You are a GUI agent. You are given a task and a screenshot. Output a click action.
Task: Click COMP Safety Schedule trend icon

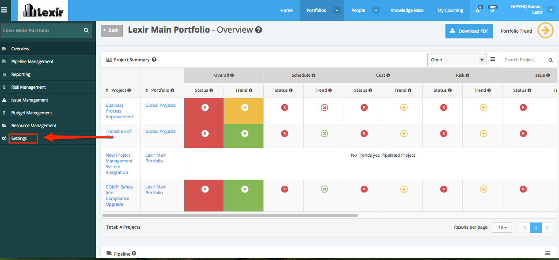tap(324, 189)
